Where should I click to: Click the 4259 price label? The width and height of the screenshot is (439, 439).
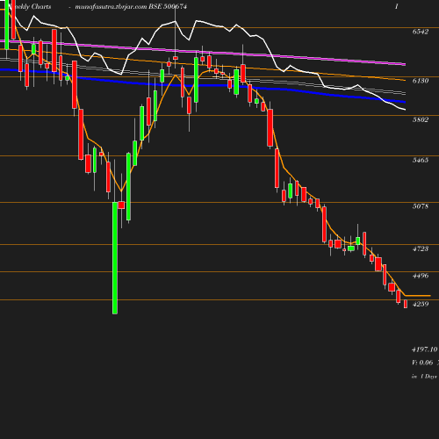pyautogui.click(x=421, y=304)
